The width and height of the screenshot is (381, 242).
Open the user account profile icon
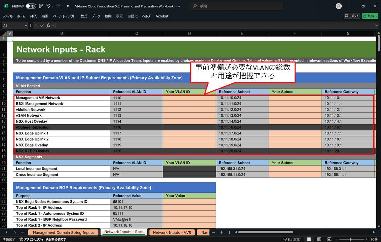point(339,6)
